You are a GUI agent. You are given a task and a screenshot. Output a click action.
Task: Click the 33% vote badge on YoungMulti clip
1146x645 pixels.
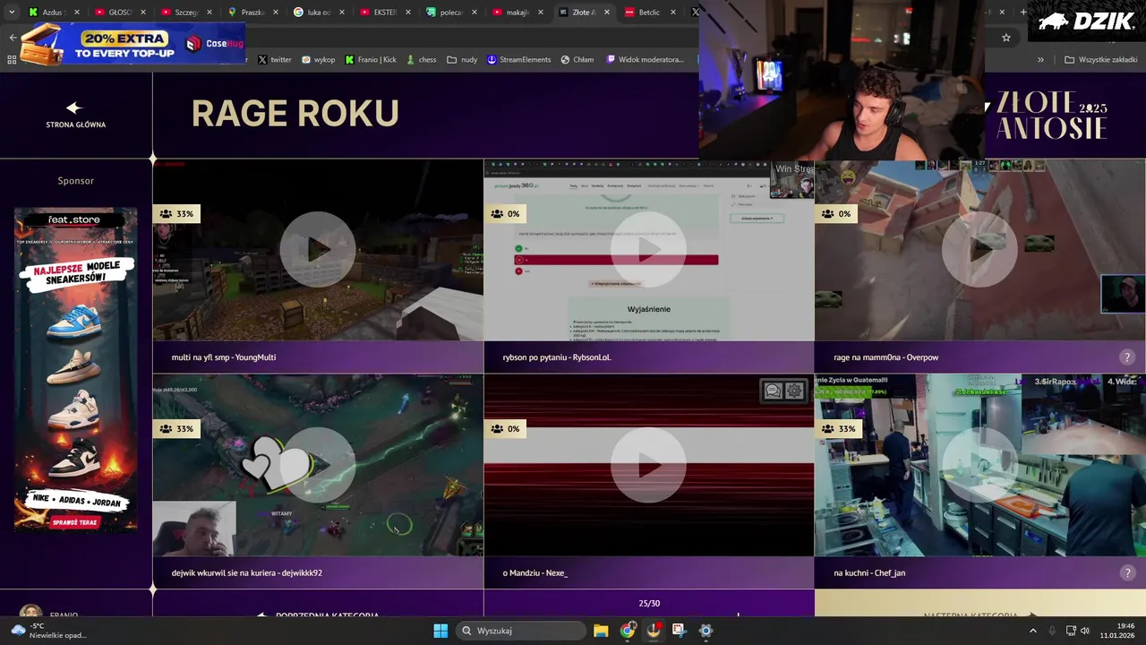tap(176, 214)
